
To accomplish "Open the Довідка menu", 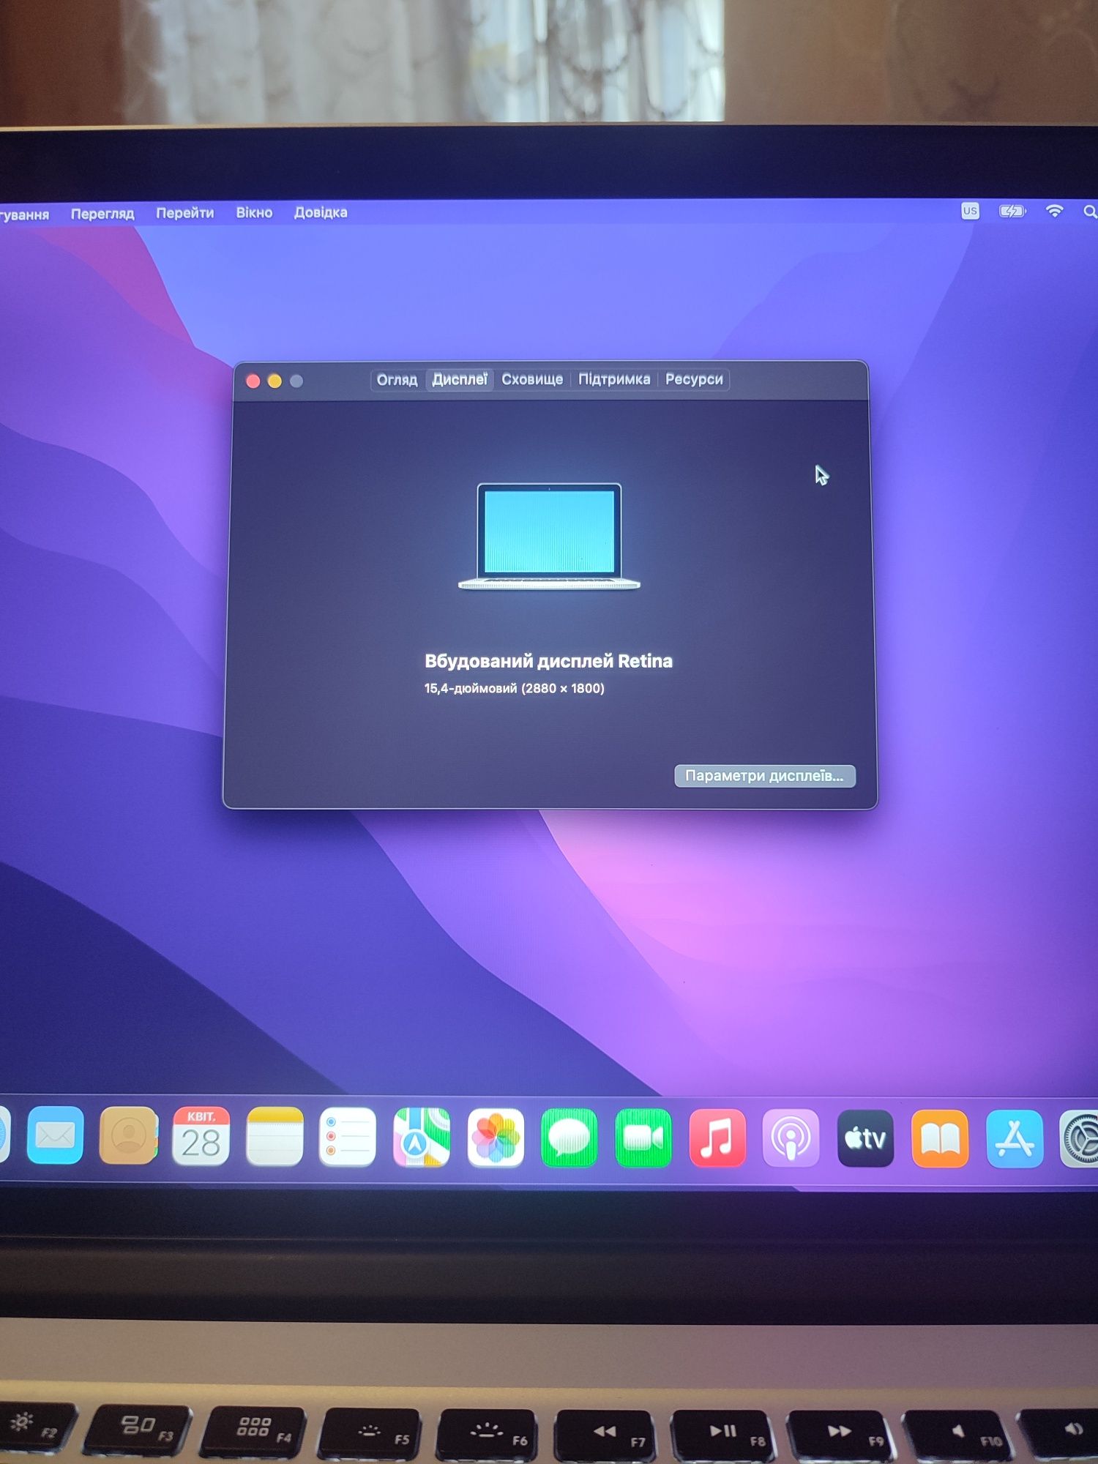I will (321, 212).
